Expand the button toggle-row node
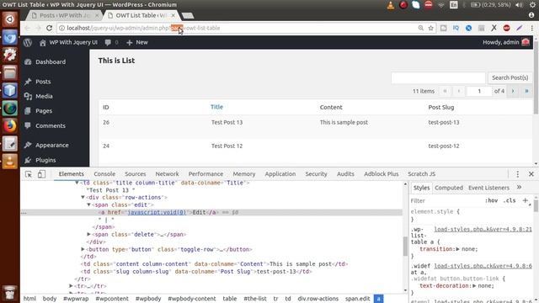This screenshot has height=303, width=539. click(x=83, y=249)
